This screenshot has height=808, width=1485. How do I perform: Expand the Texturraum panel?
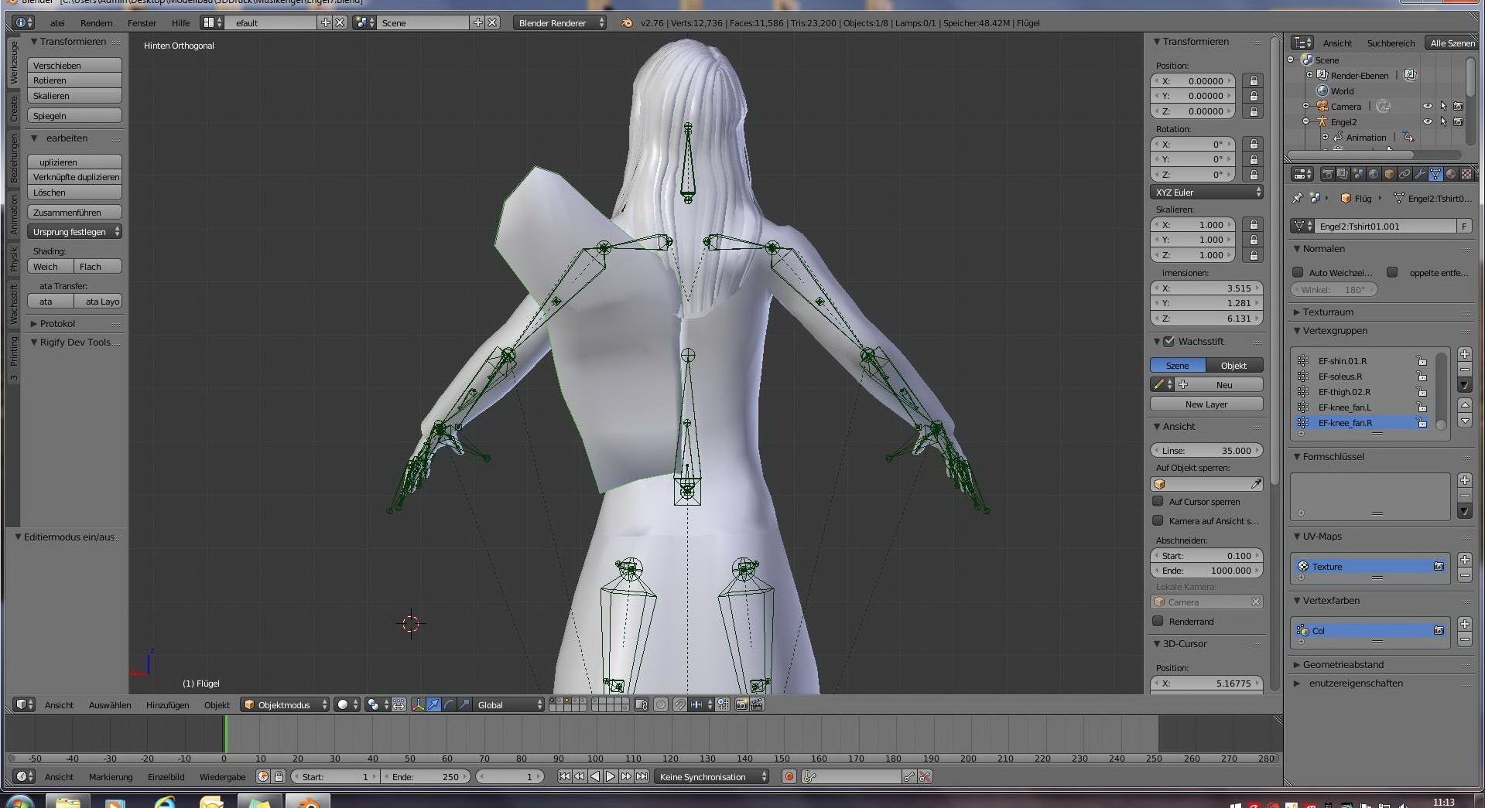[1328, 312]
